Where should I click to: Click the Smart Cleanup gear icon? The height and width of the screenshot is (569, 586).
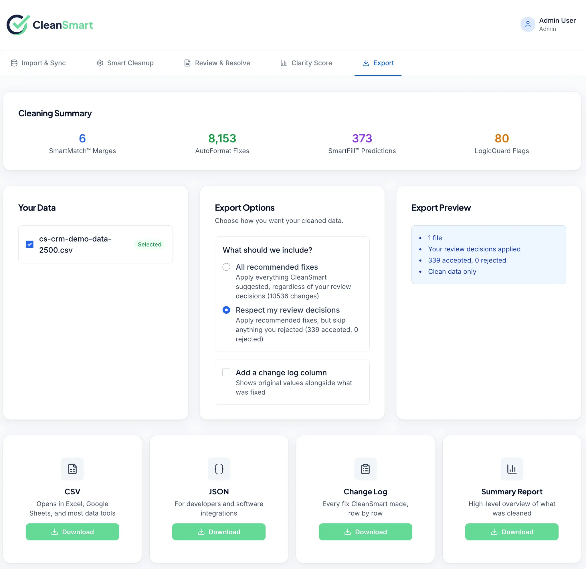(x=100, y=63)
